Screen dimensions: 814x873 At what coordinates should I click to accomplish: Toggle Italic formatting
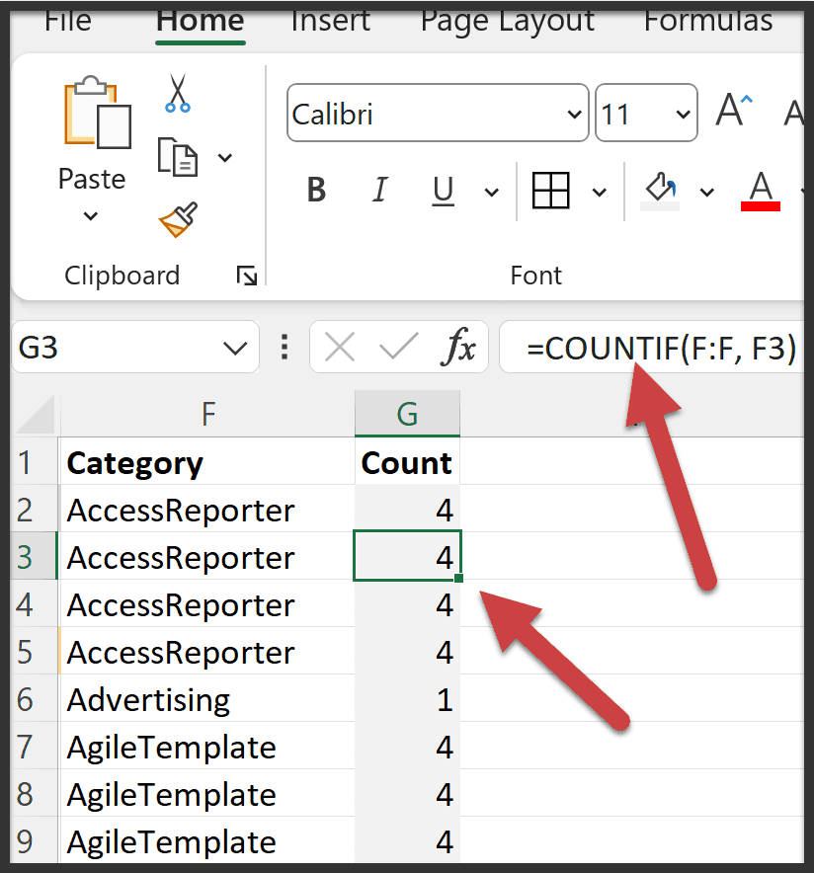click(x=379, y=190)
